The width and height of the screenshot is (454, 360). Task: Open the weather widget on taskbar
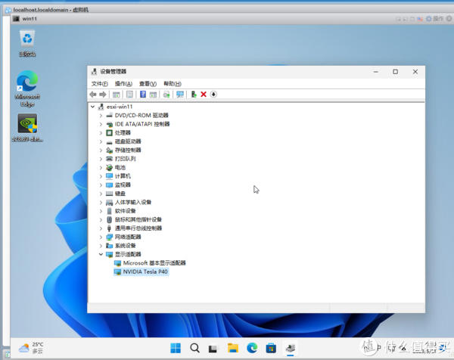pyautogui.click(x=32, y=348)
